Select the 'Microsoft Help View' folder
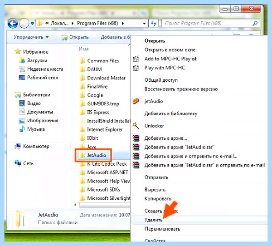Image resolution: width=272 pixels, height=246 pixels. [105, 181]
